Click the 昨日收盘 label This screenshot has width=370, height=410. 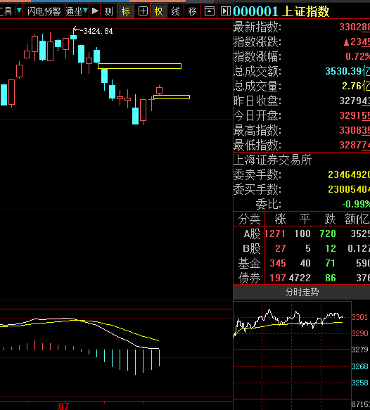point(257,101)
